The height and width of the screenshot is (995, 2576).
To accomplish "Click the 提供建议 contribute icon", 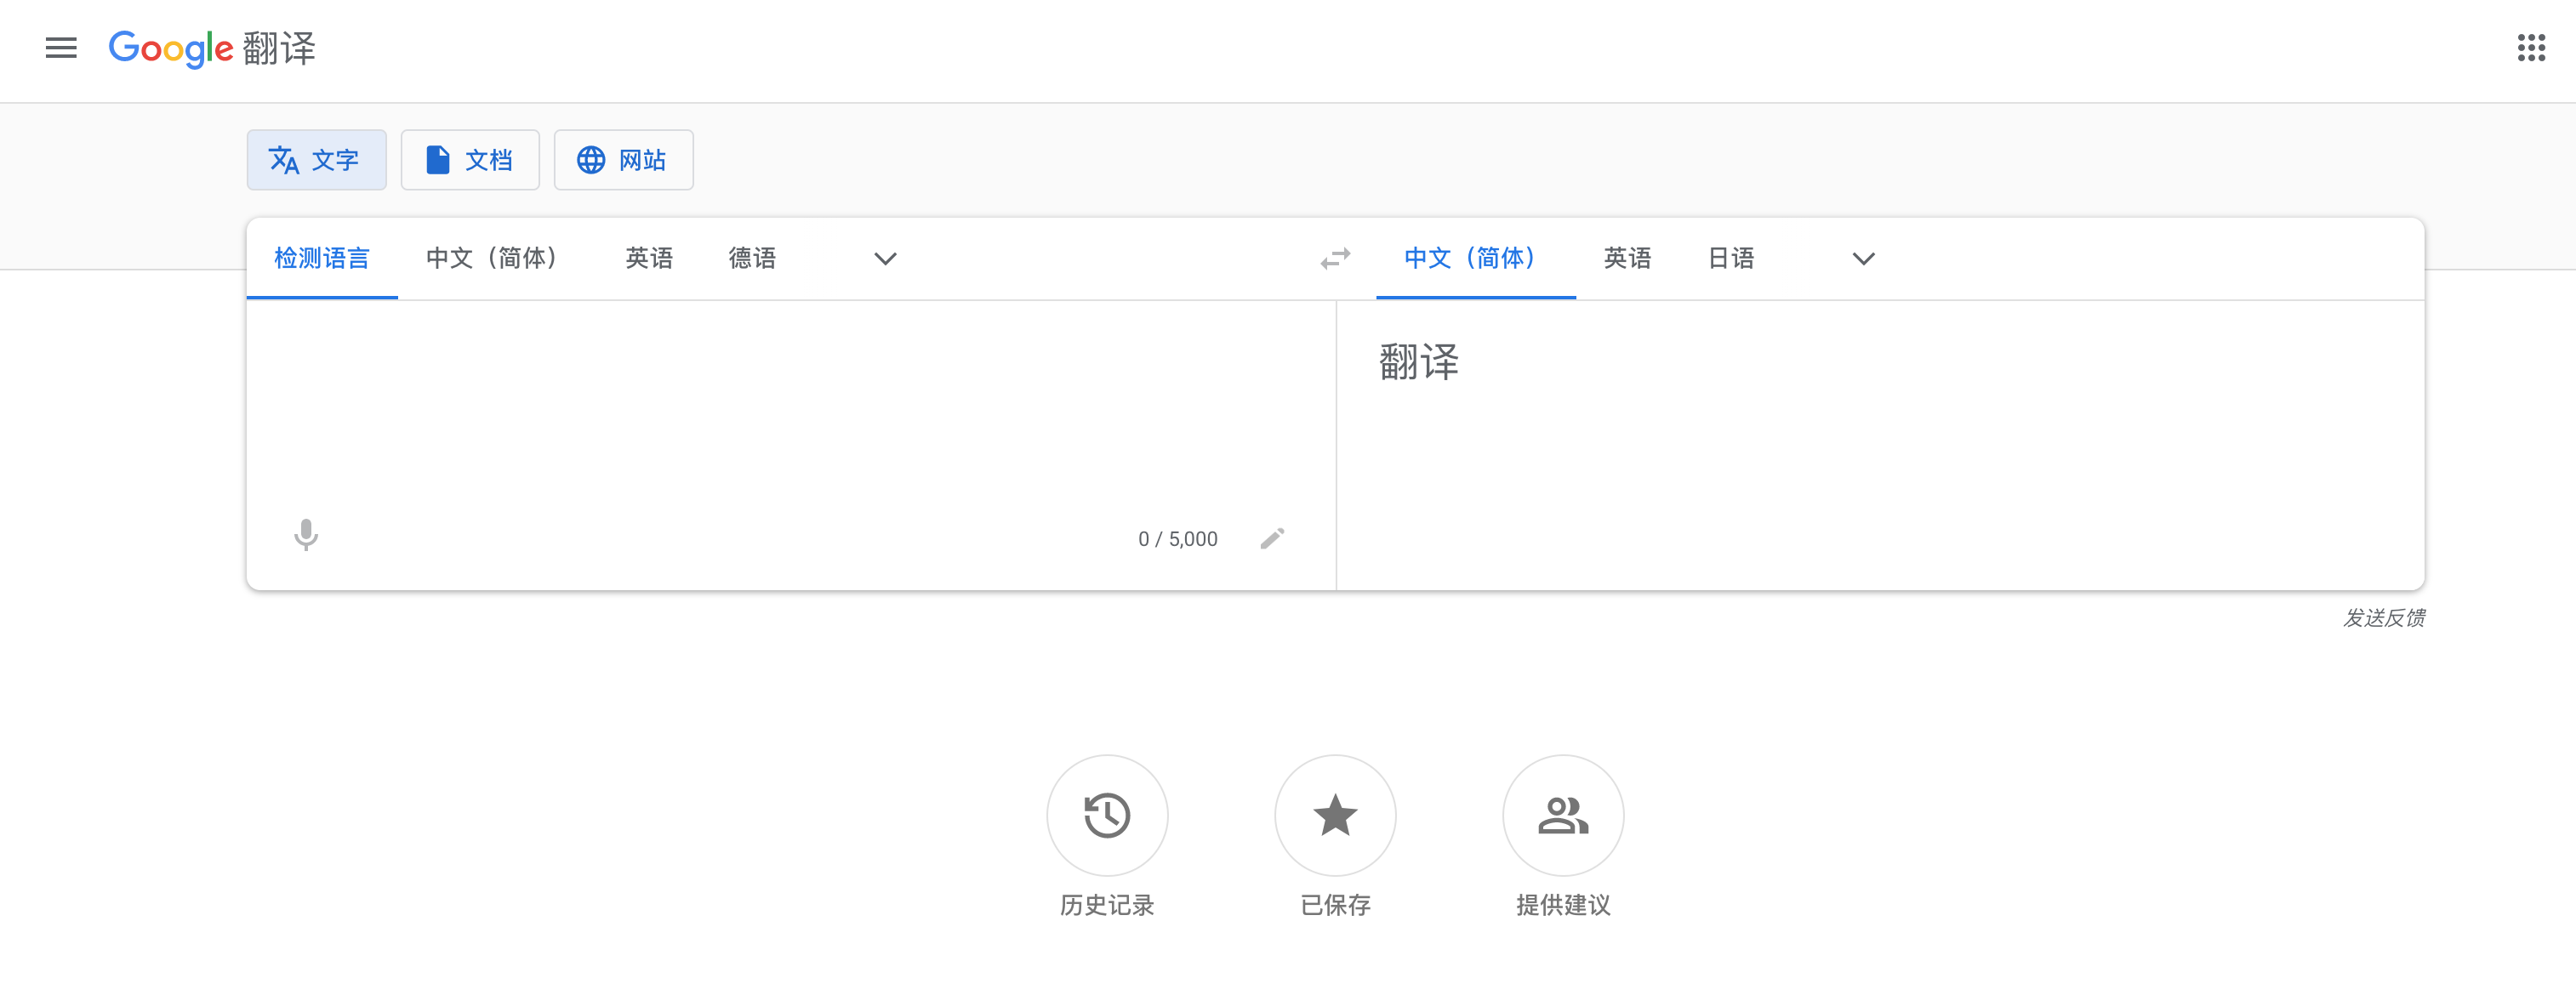I will 1562,816.
